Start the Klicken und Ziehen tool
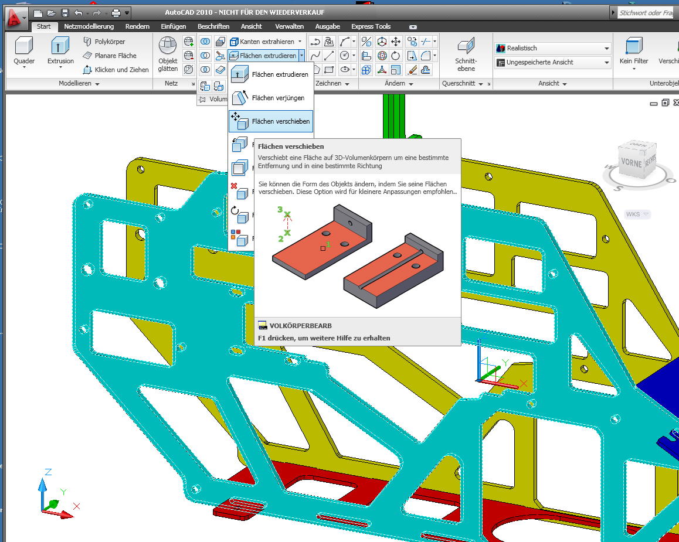 (x=116, y=69)
